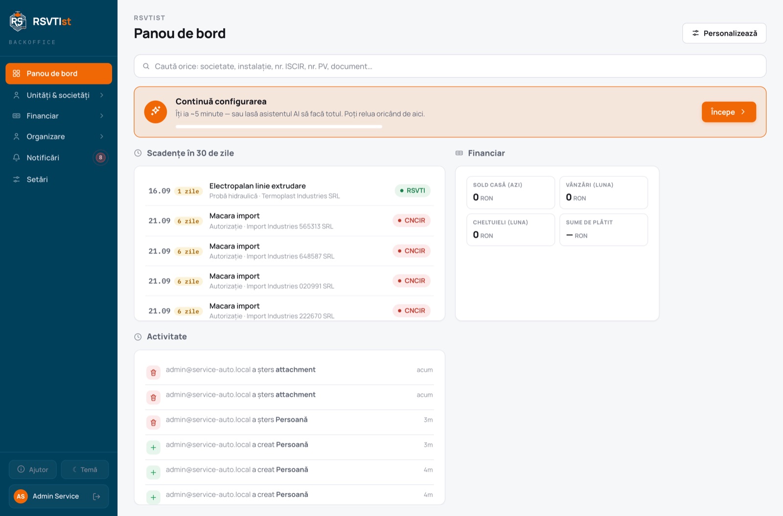Click the logout icon next to Admin Service

click(96, 496)
